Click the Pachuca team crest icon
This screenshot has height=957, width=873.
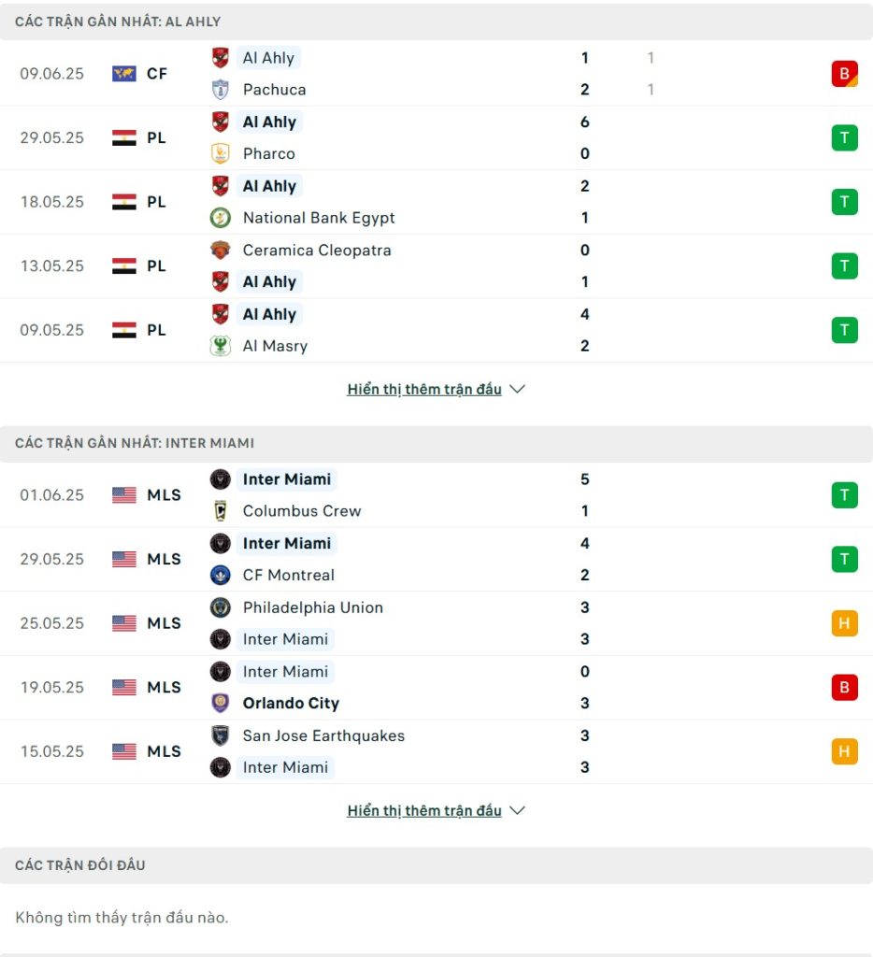(x=221, y=90)
